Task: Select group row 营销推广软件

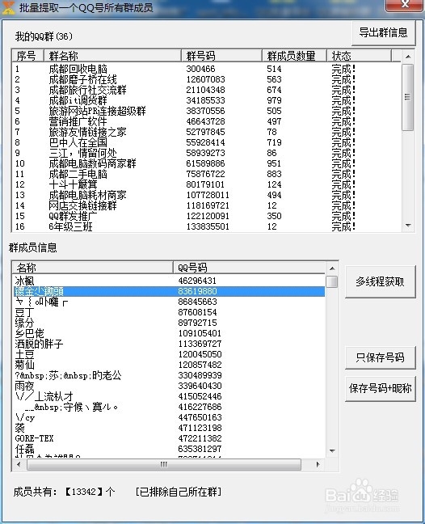Action: tap(206, 121)
